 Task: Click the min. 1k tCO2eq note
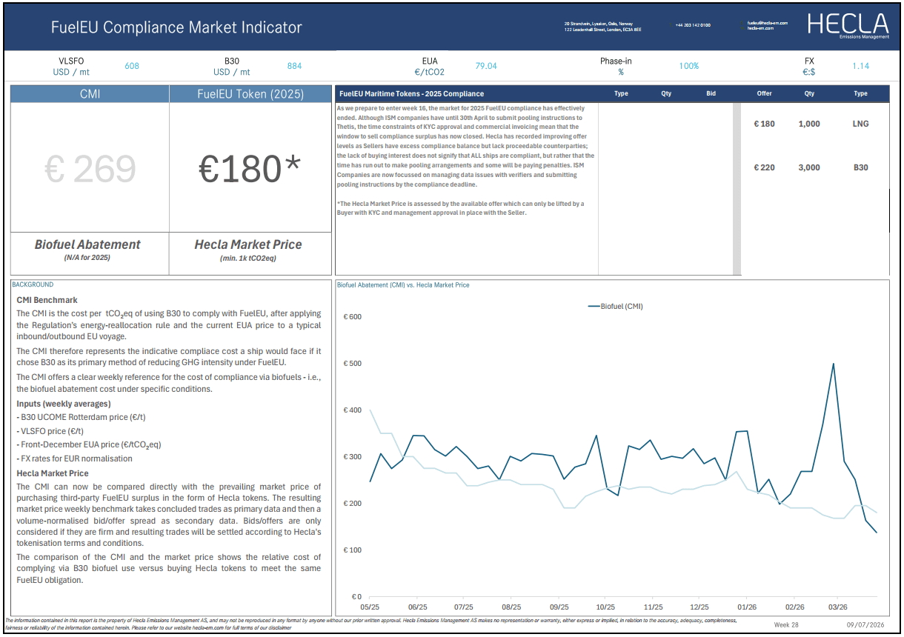[247, 258]
